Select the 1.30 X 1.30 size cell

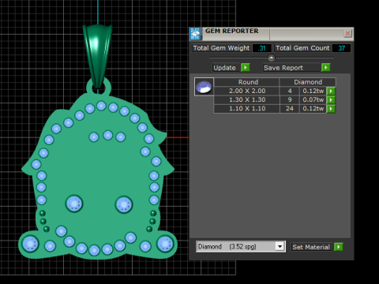pos(247,100)
